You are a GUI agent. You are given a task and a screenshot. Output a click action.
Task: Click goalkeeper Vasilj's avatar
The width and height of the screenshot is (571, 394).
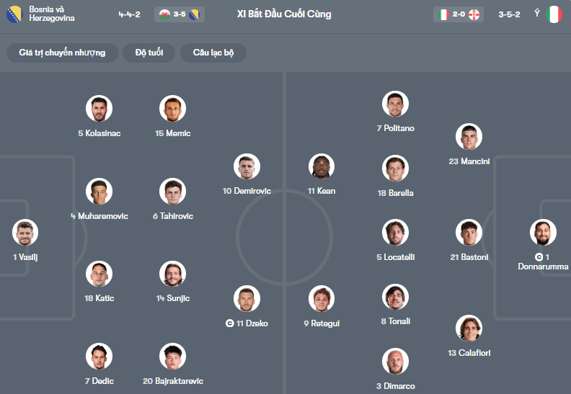tap(25, 233)
